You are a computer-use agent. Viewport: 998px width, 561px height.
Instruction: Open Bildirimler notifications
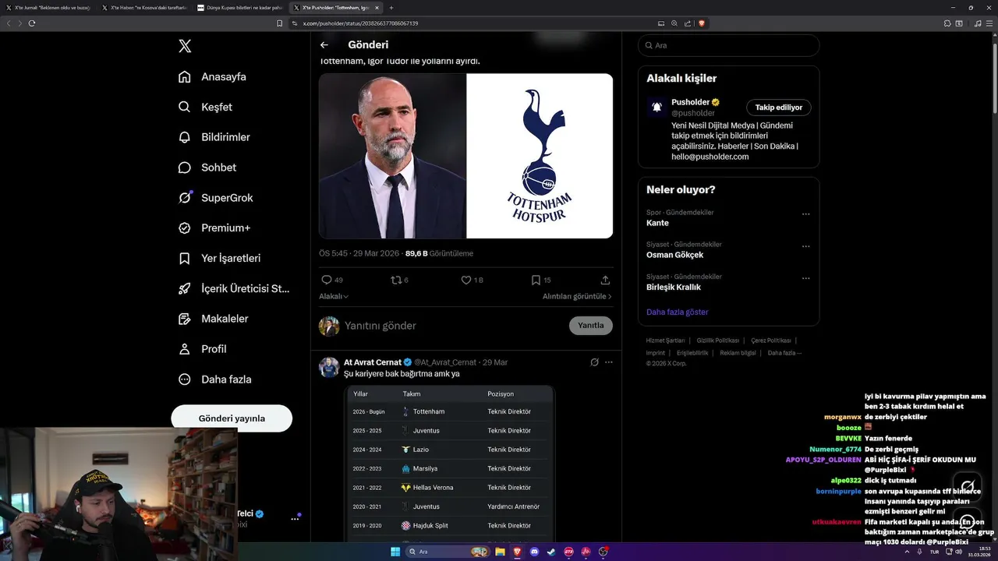click(214, 137)
